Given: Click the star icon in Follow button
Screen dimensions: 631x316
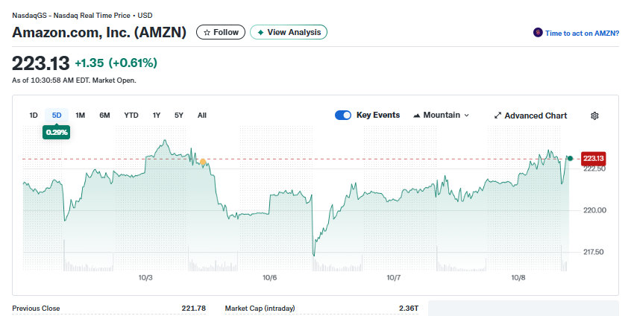Looking at the screenshot, I should [x=207, y=33].
